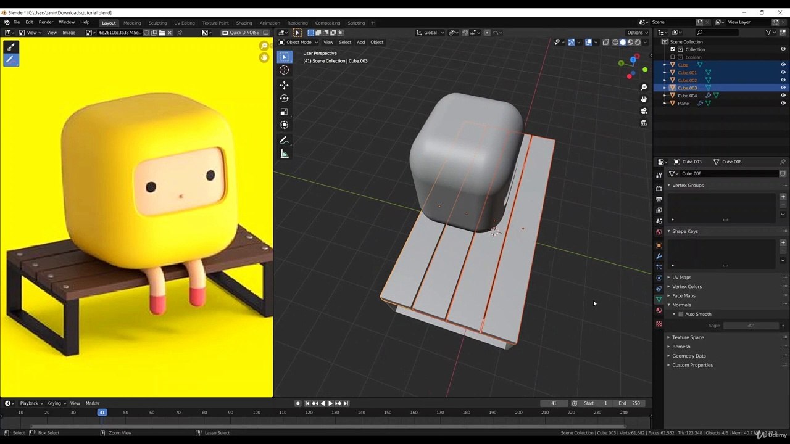Toggle the auto keying record button
Screen dimensions: 790x444
[297, 403]
